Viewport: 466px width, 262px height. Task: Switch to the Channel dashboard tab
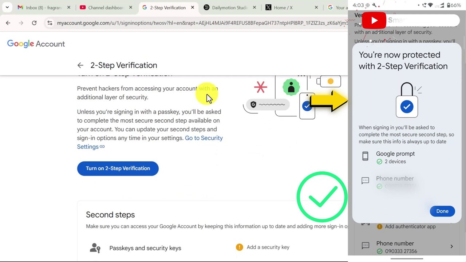[105, 7]
